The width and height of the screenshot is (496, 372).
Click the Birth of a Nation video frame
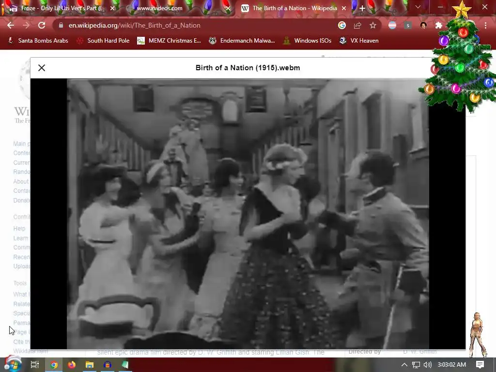248,214
